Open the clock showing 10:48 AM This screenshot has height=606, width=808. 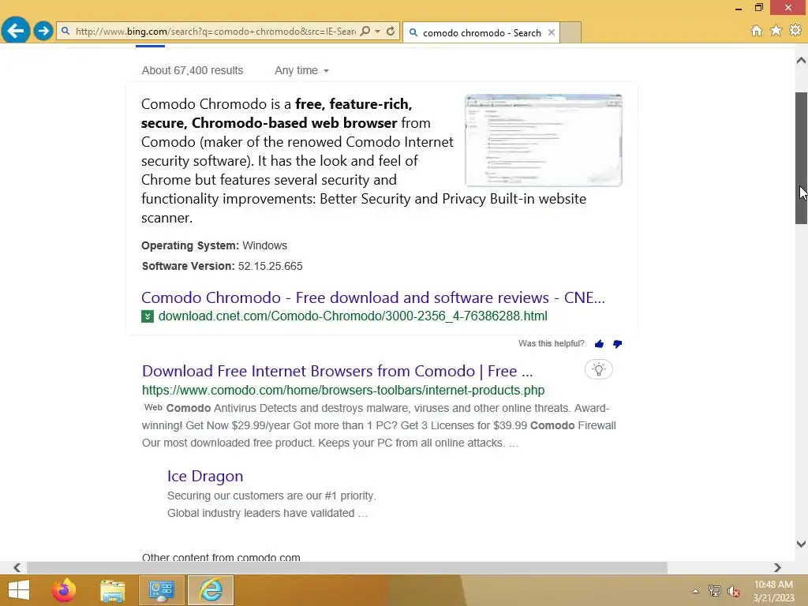click(773, 591)
